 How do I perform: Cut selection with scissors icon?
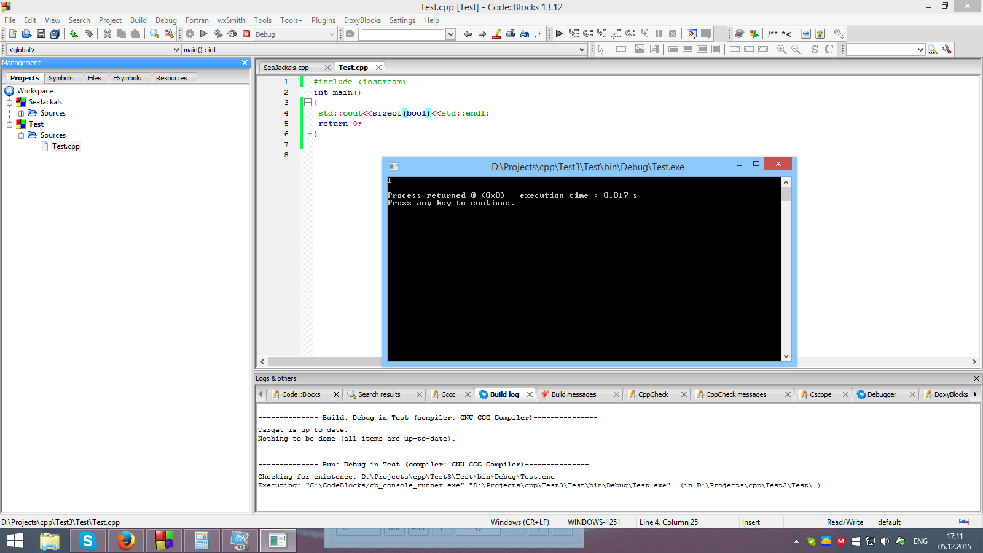(108, 34)
